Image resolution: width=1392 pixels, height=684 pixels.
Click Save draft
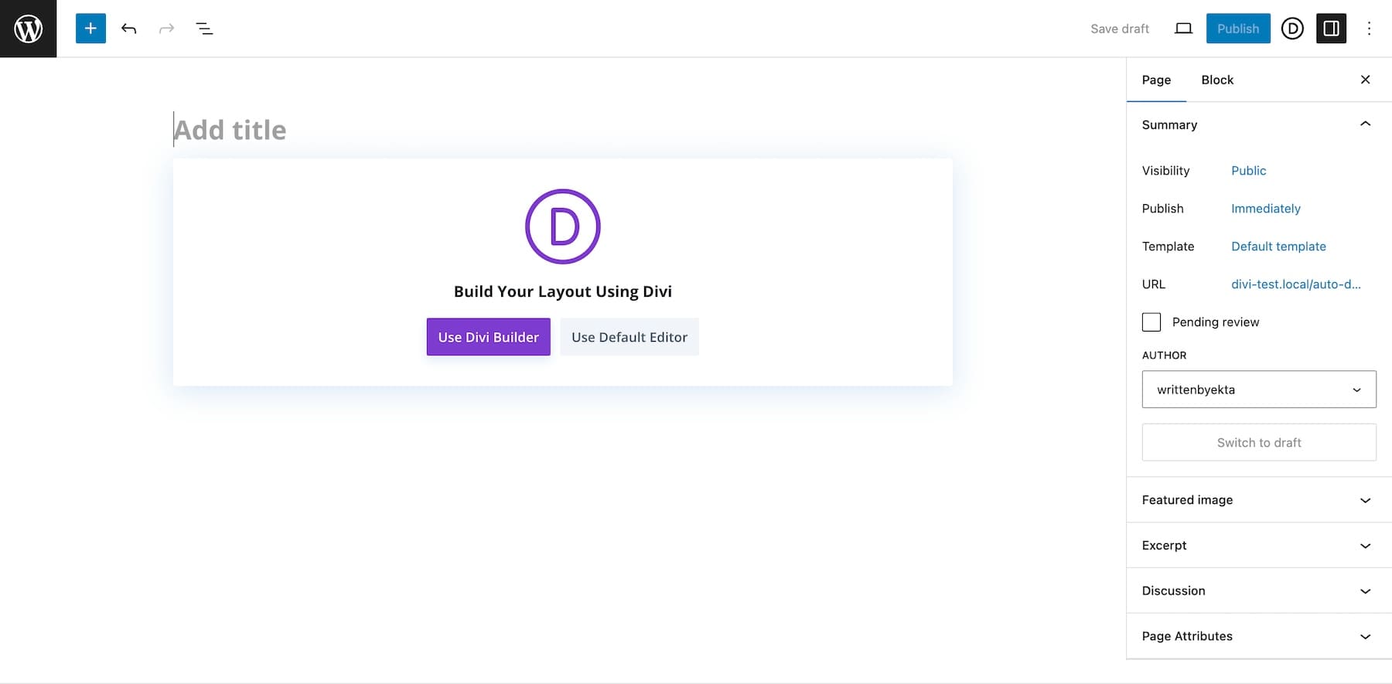pyautogui.click(x=1120, y=29)
